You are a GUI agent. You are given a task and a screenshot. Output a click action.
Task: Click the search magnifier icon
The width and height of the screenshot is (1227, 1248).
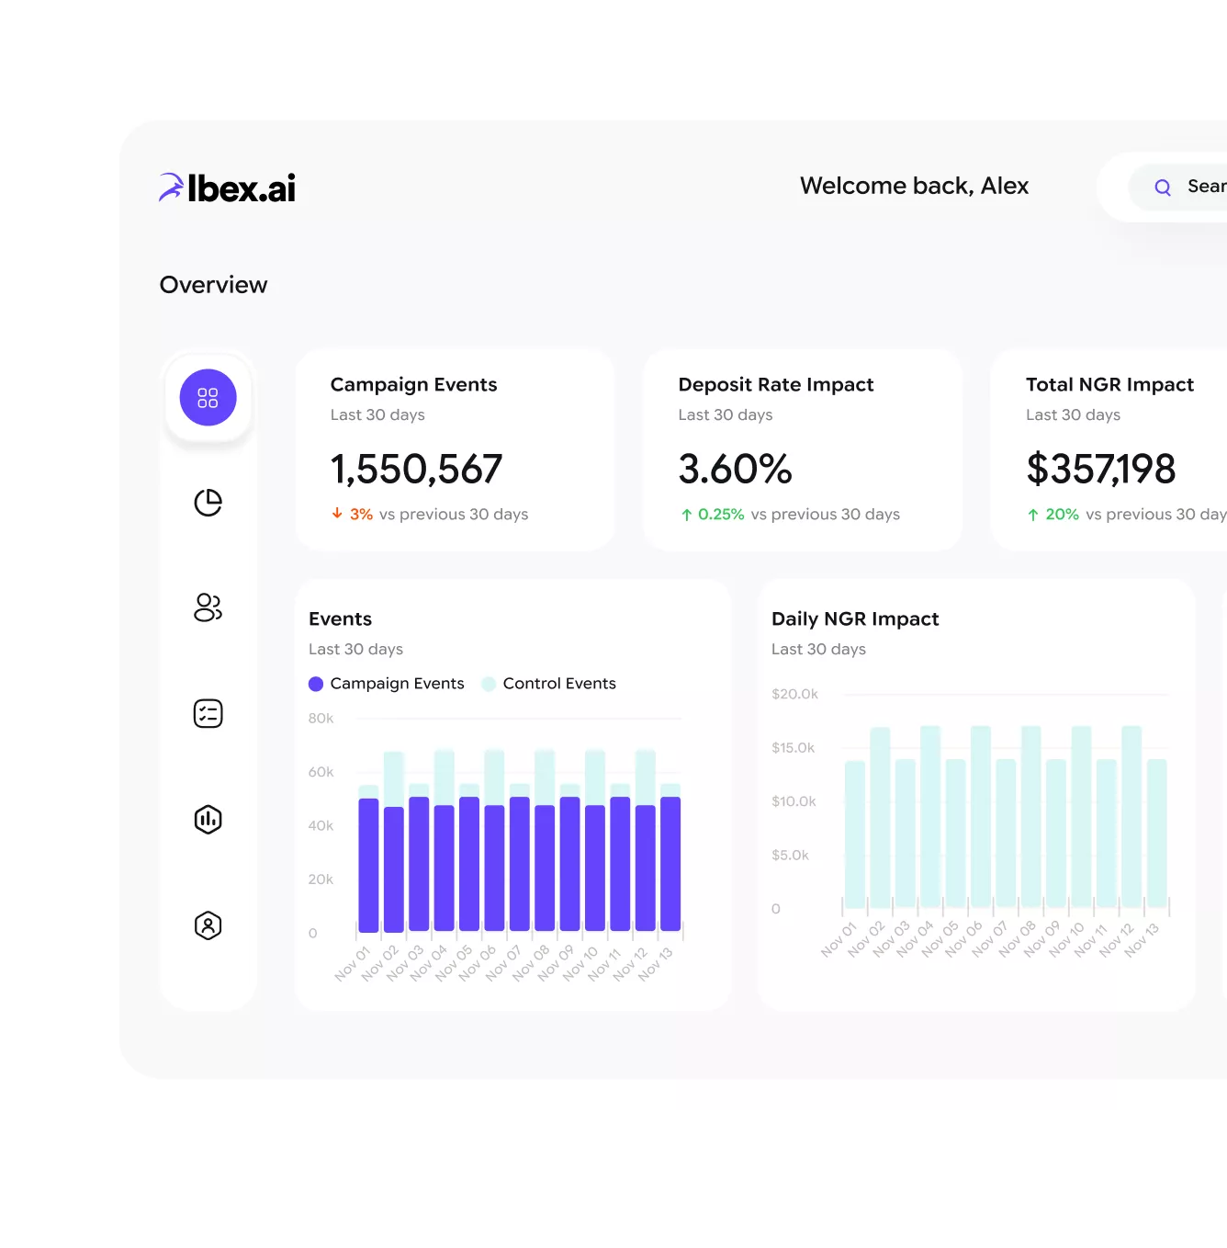(x=1163, y=187)
